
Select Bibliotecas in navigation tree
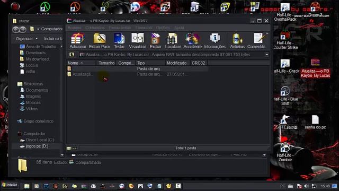(30, 84)
